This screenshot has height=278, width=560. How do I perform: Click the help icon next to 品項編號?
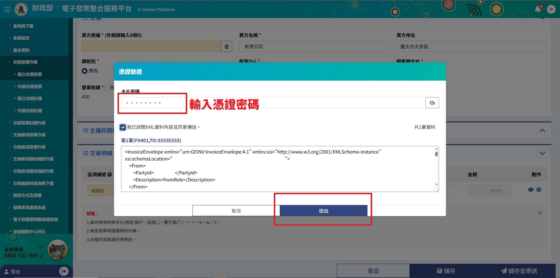click(x=110, y=174)
